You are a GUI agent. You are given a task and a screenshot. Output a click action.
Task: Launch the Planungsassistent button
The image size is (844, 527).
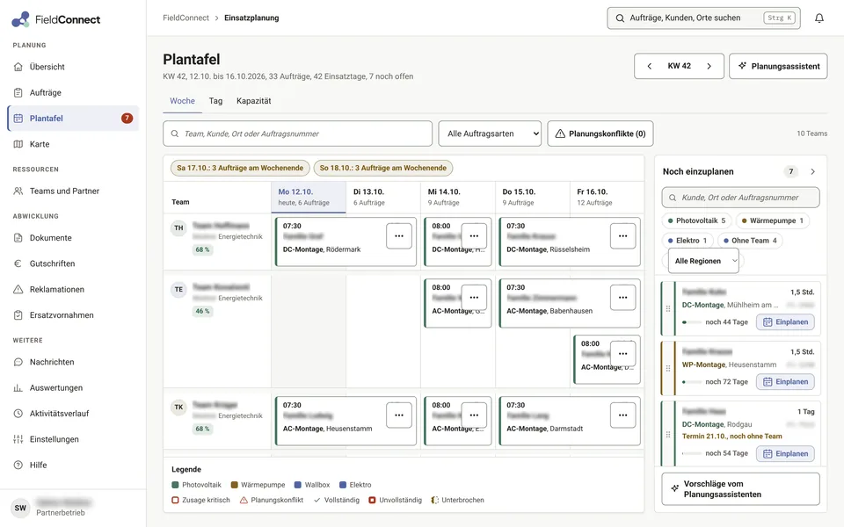coord(778,66)
